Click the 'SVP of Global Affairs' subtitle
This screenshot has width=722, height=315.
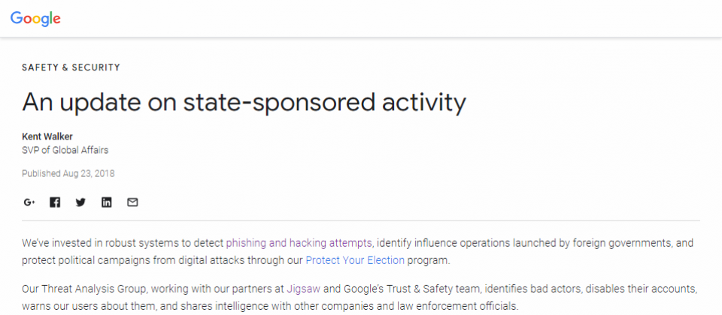(x=65, y=150)
